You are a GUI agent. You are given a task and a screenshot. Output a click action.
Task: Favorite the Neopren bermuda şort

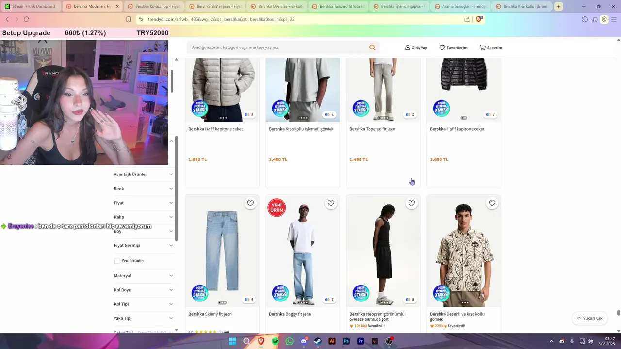click(411, 203)
